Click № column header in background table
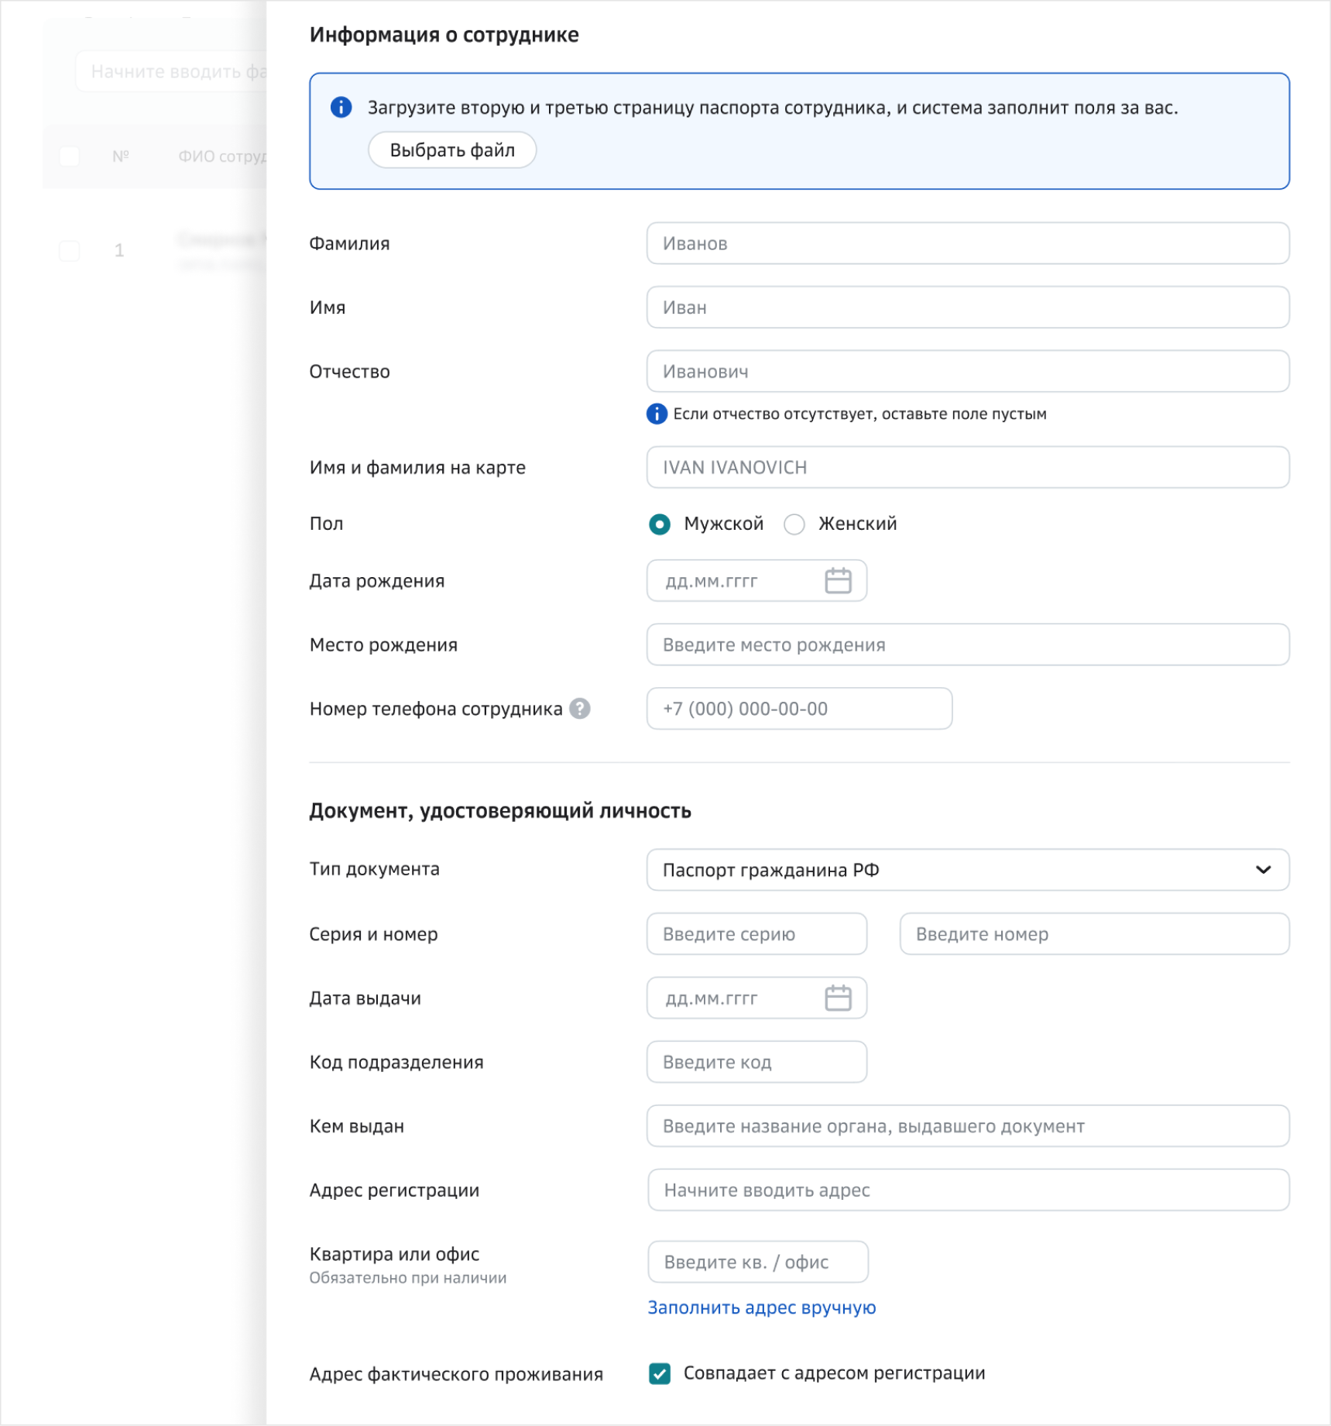 pyautogui.click(x=121, y=156)
